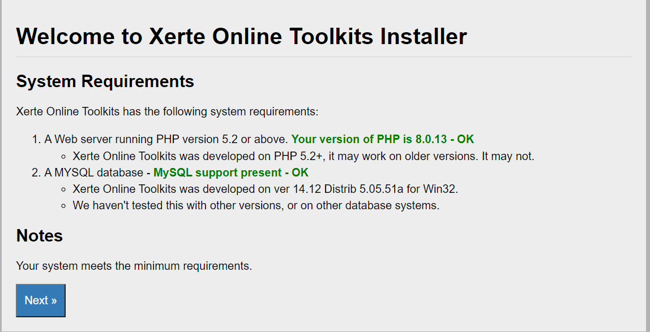Click the System Requirements heading

(105, 81)
